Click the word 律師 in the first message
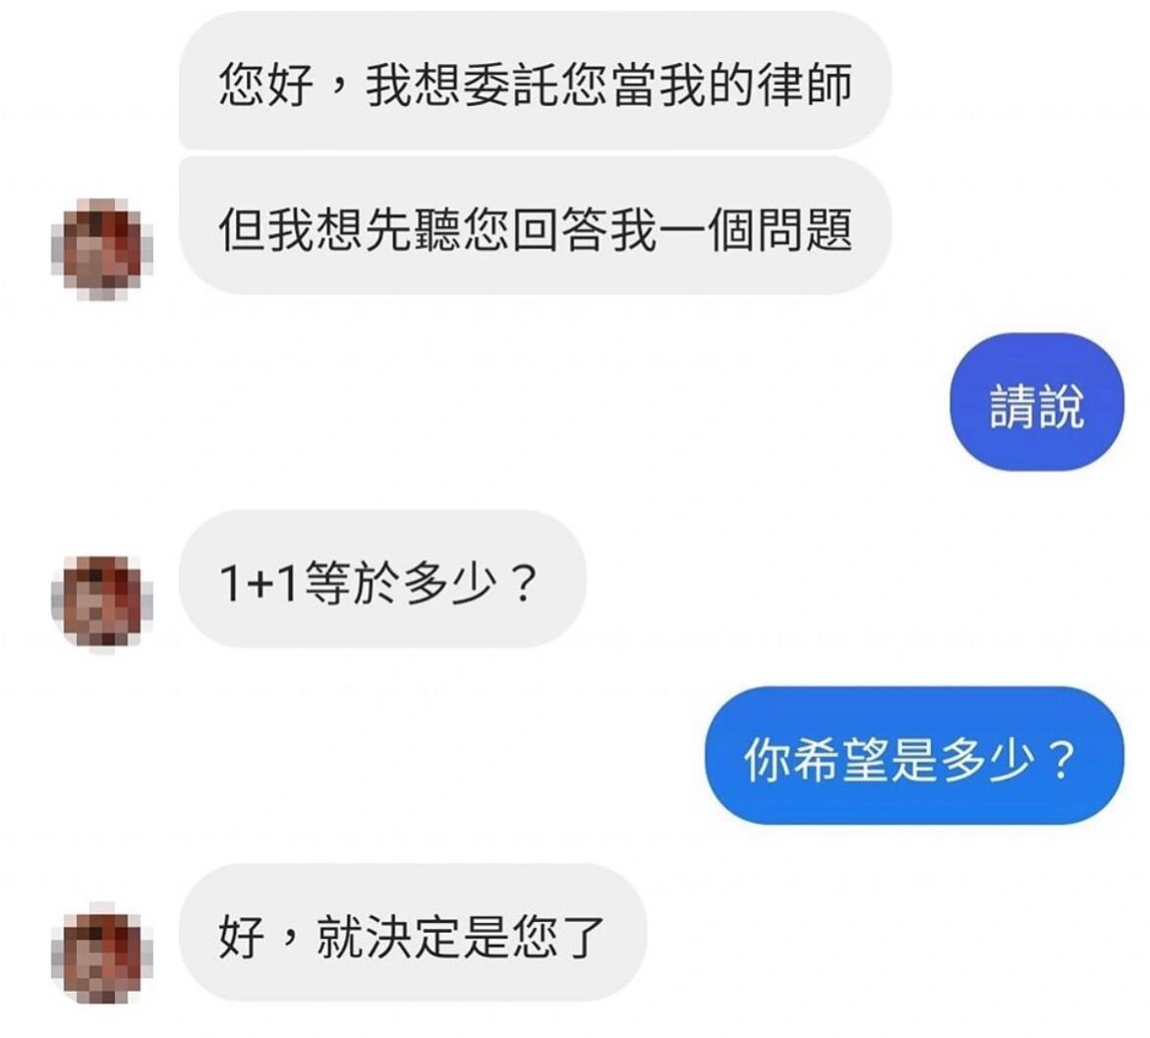This screenshot has width=1150, height=1038. [805, 86]
